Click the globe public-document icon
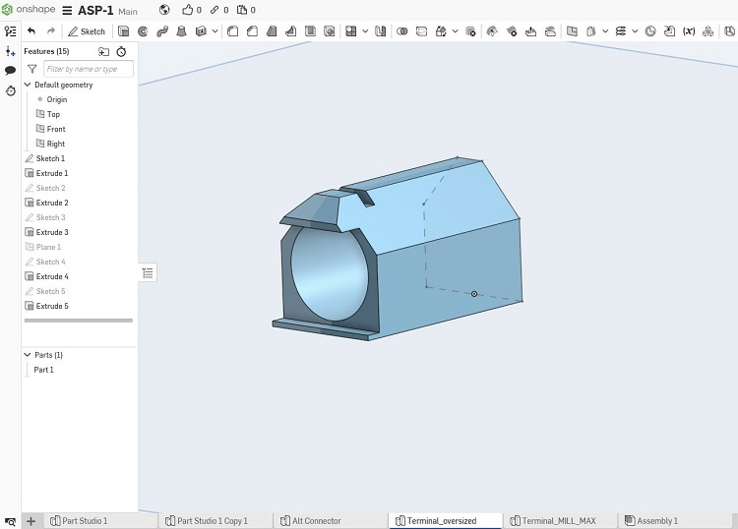The image size is (738, 529). [164, 10]
